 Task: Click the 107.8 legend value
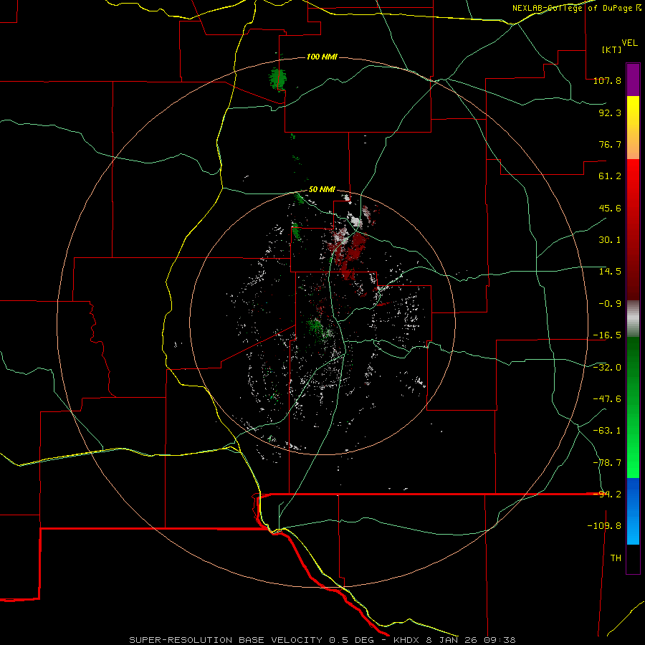[607, 80]
